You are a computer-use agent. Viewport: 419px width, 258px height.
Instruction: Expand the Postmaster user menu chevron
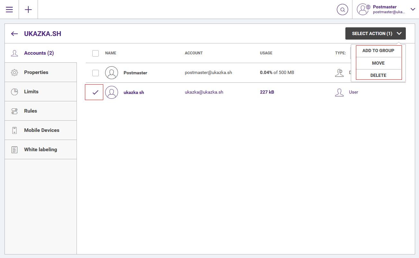point(413,9)
